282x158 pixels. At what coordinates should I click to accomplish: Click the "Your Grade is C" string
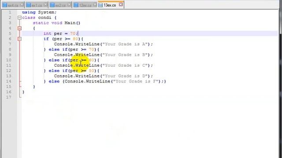pos(125,65)
